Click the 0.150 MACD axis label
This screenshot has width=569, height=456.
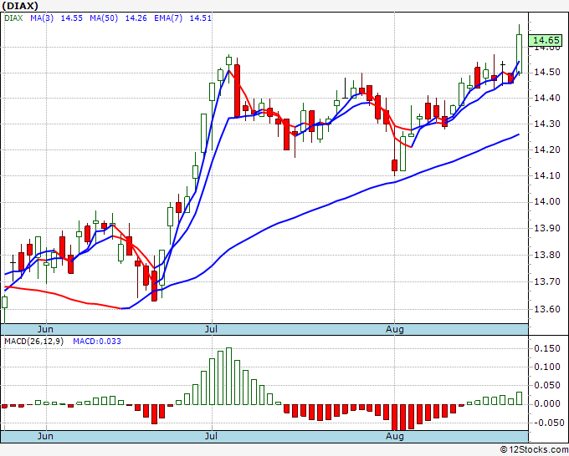click(547, 348)
